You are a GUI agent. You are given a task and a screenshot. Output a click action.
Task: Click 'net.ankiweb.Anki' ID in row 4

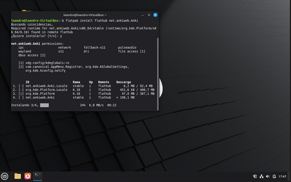[x=40, y=98]
